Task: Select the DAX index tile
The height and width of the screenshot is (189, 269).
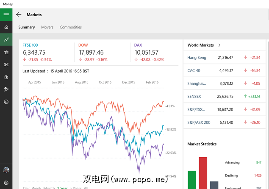Action: pyautogui.click(x=138, y=45)
